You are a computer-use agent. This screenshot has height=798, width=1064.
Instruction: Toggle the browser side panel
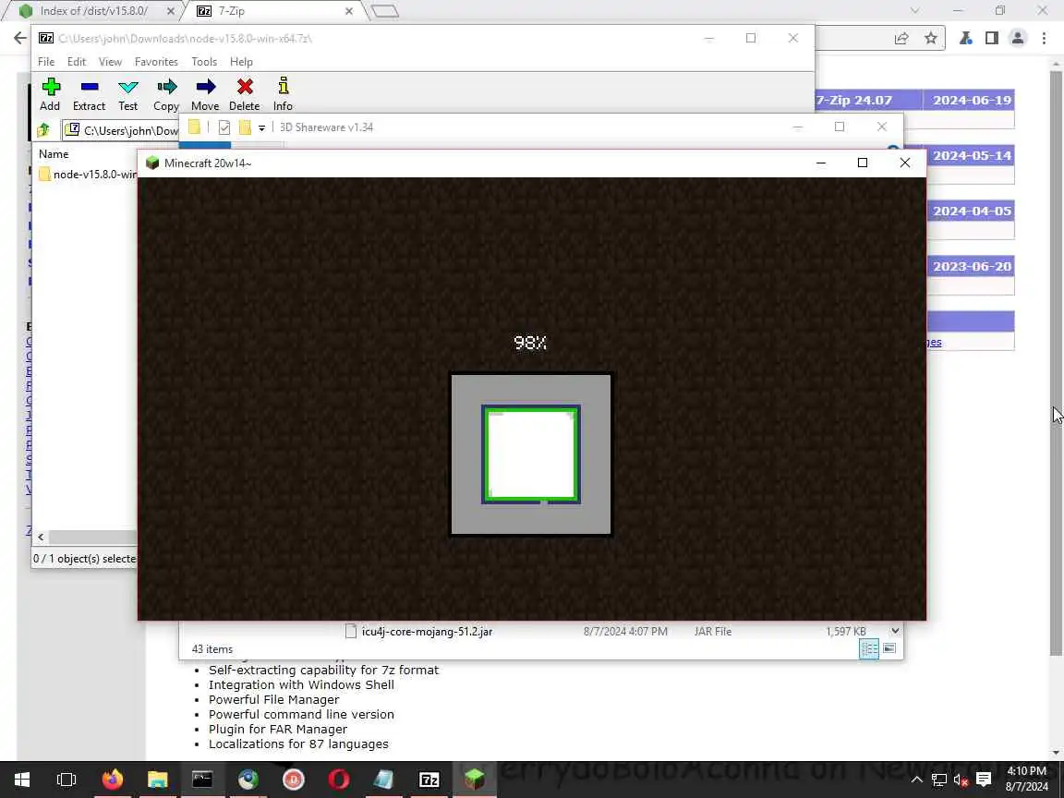(x=991, y=39)
